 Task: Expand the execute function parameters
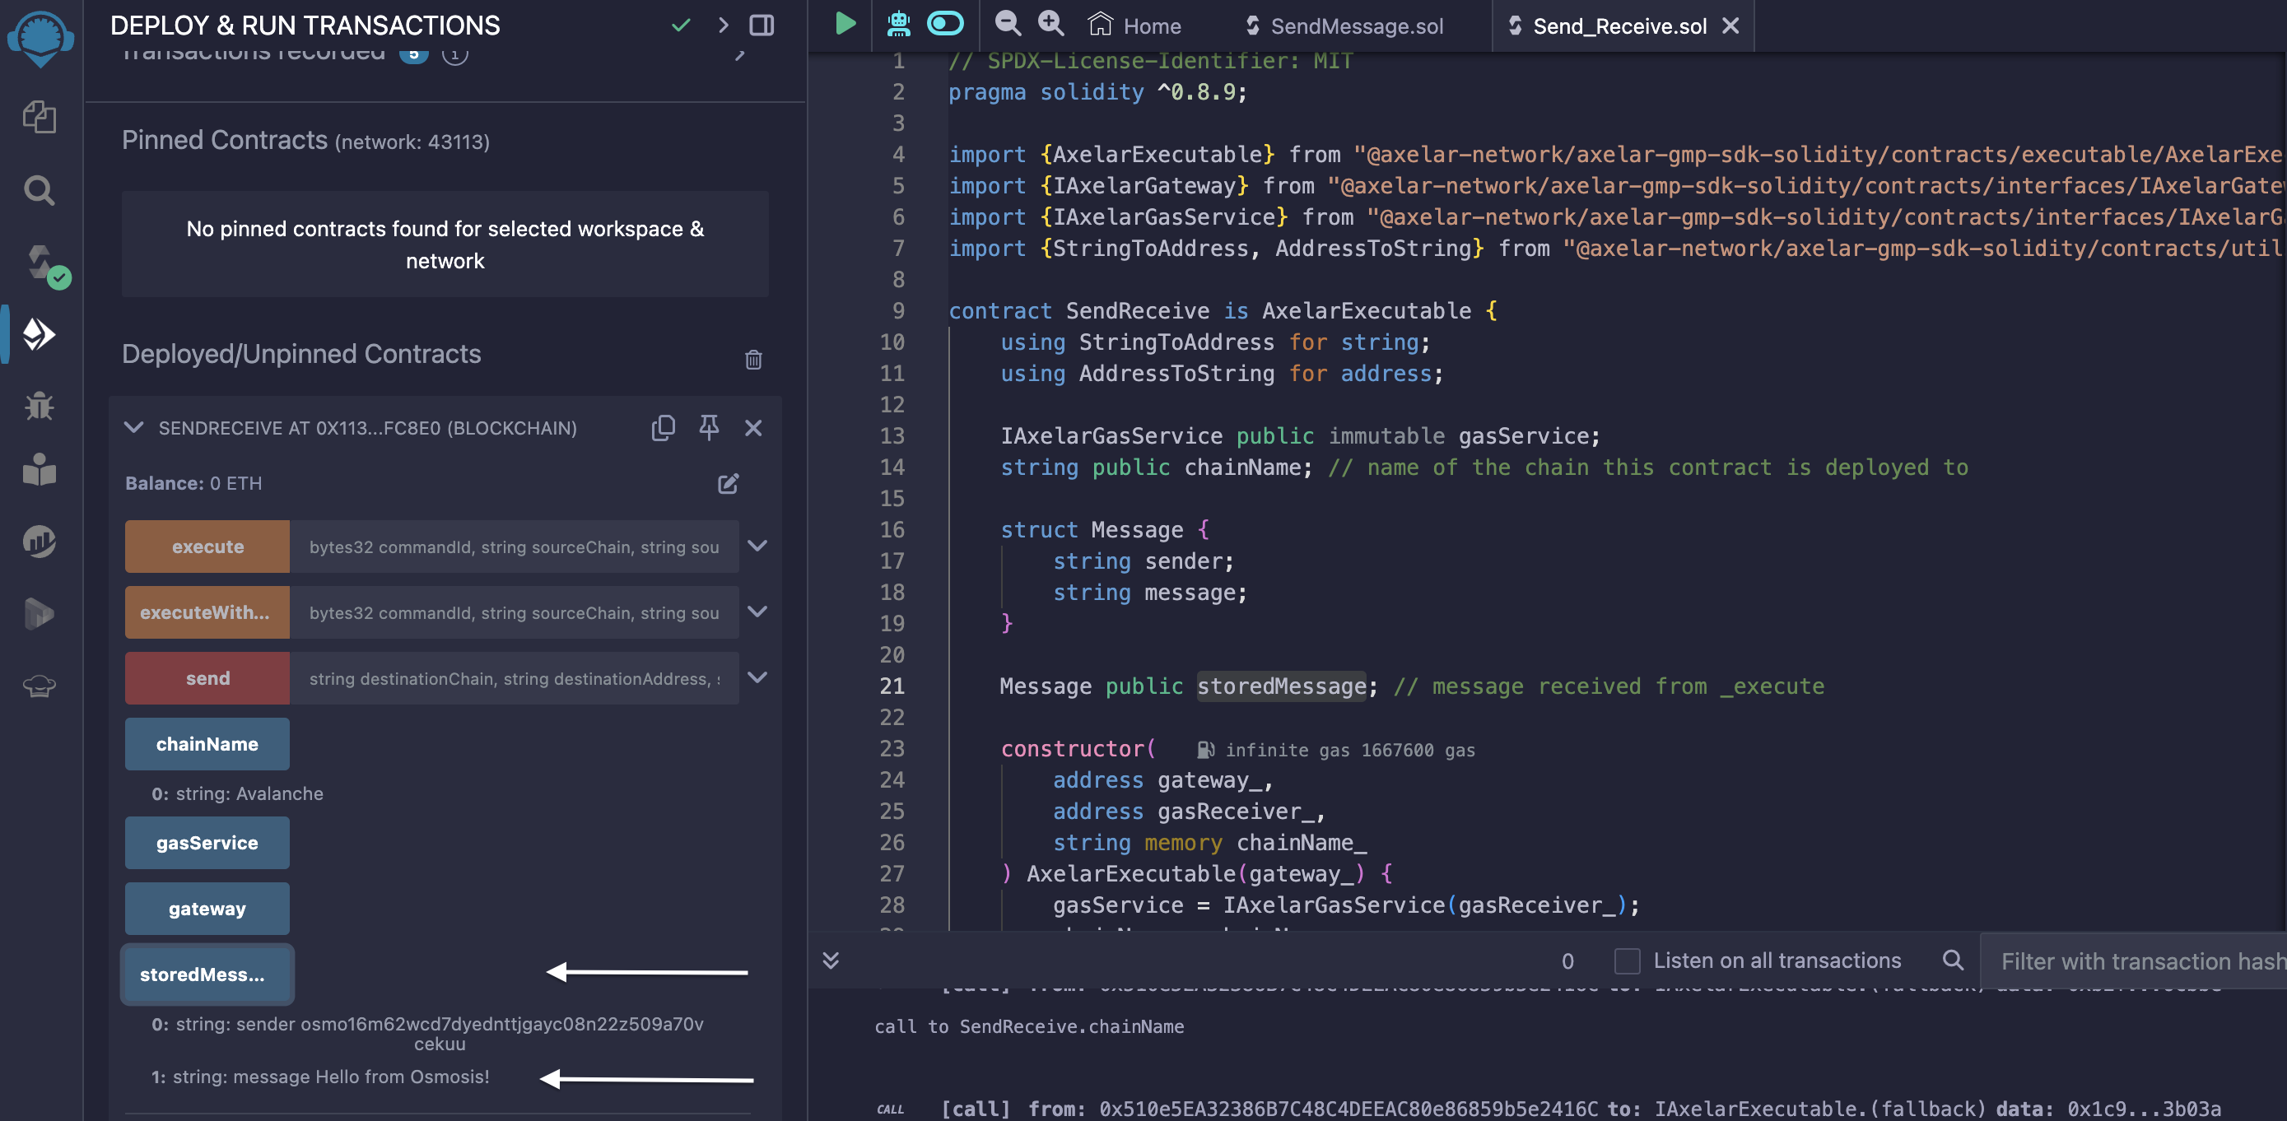click(x=757, y=546)
